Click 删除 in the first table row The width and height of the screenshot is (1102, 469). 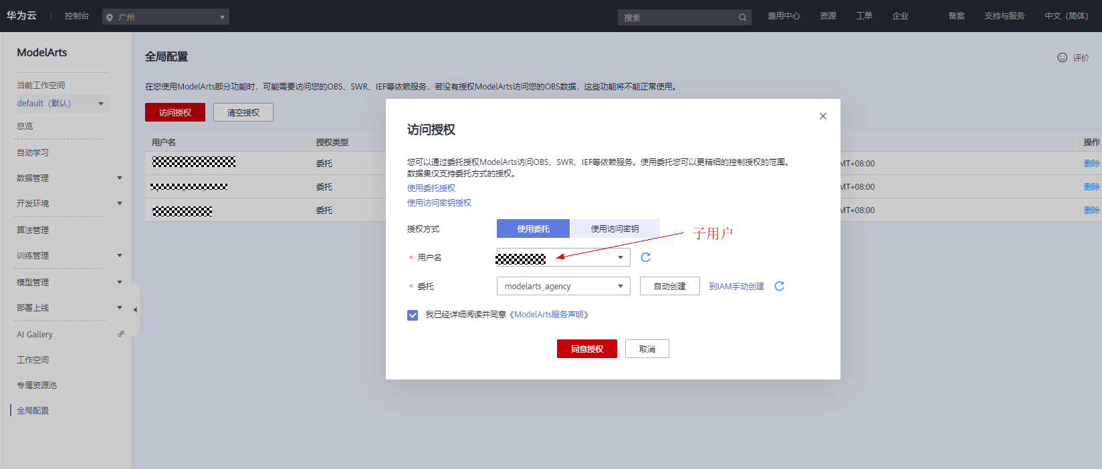[x=1091, y=163]
